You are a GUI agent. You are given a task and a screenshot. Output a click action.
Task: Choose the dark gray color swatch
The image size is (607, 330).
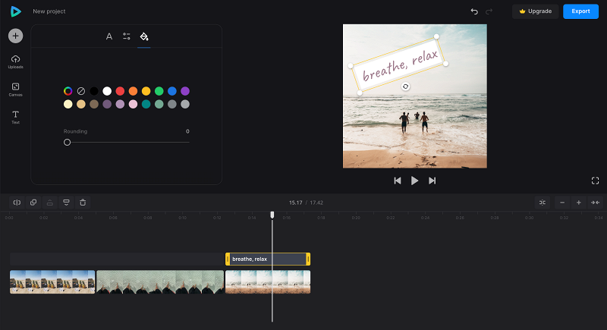[172, 104]
